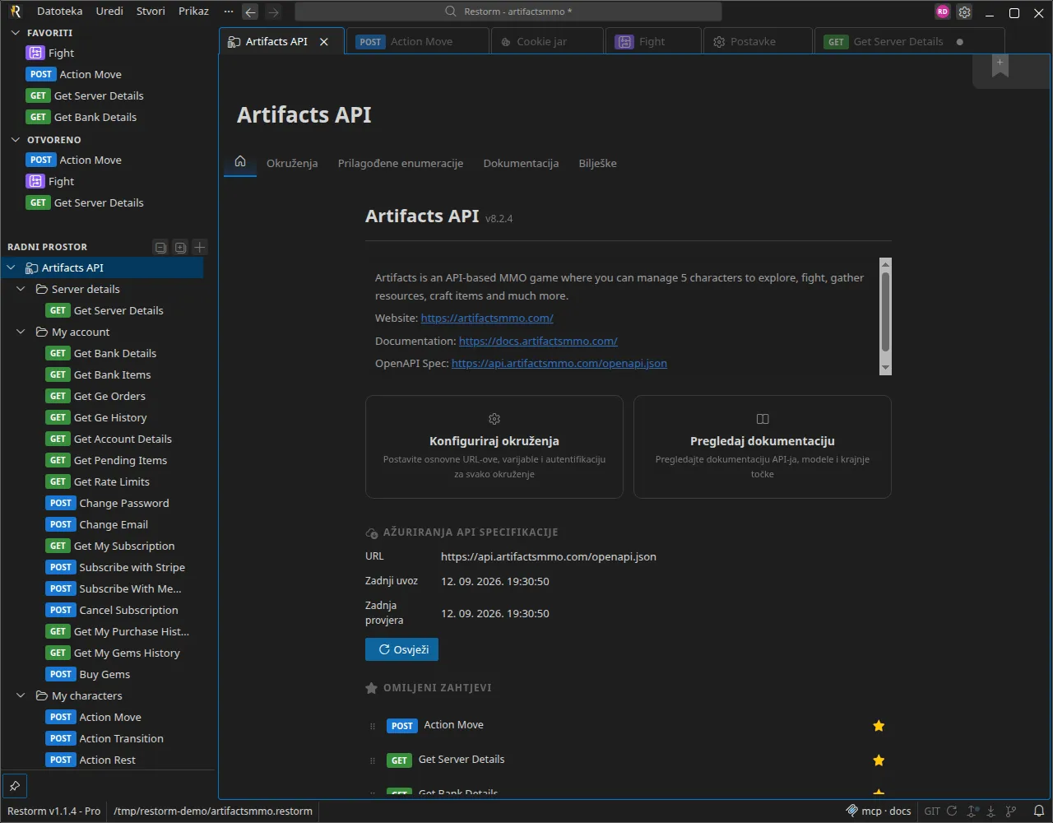Collapse the Otvoreno section
This screenshot has height=823, width=1053.
[x=15, y=140]
